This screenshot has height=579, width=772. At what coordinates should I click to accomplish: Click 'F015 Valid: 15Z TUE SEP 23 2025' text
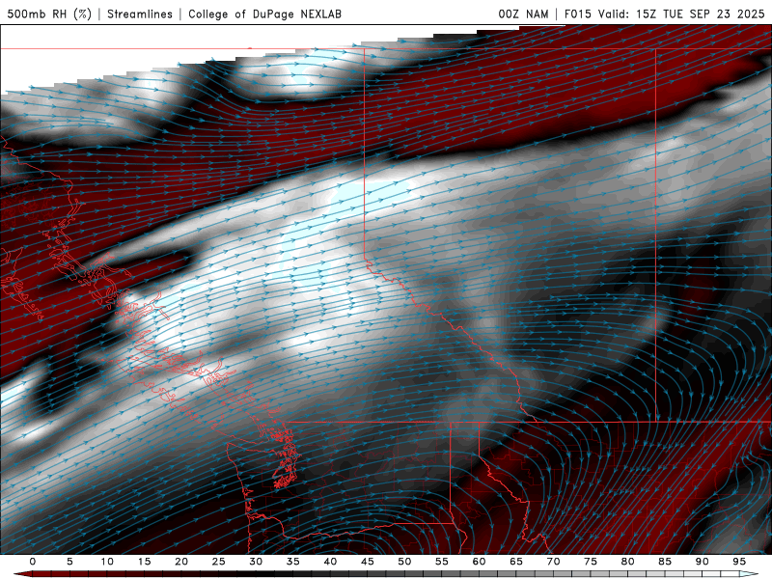[664, 14]
